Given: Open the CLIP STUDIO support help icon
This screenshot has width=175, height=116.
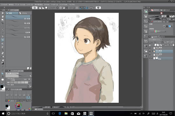Looking at the screenshot, I should [x=98, y=8].
